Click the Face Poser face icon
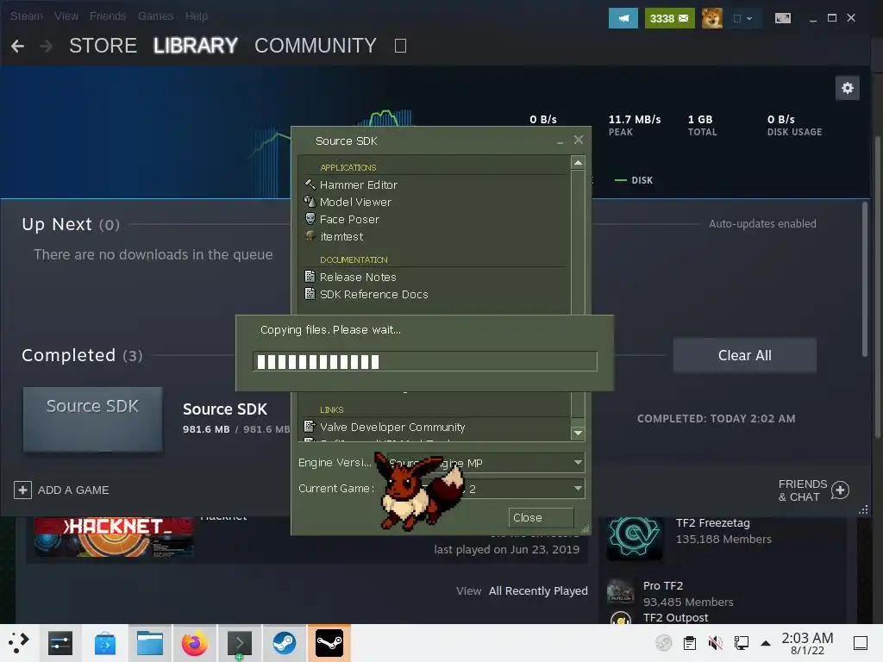Screen dimensions: 883x662 click(310, 218)
